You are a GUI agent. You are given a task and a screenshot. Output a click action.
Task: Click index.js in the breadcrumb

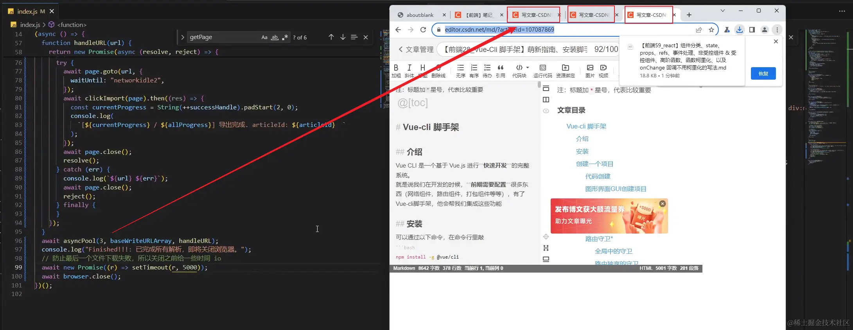coord(30,25)
